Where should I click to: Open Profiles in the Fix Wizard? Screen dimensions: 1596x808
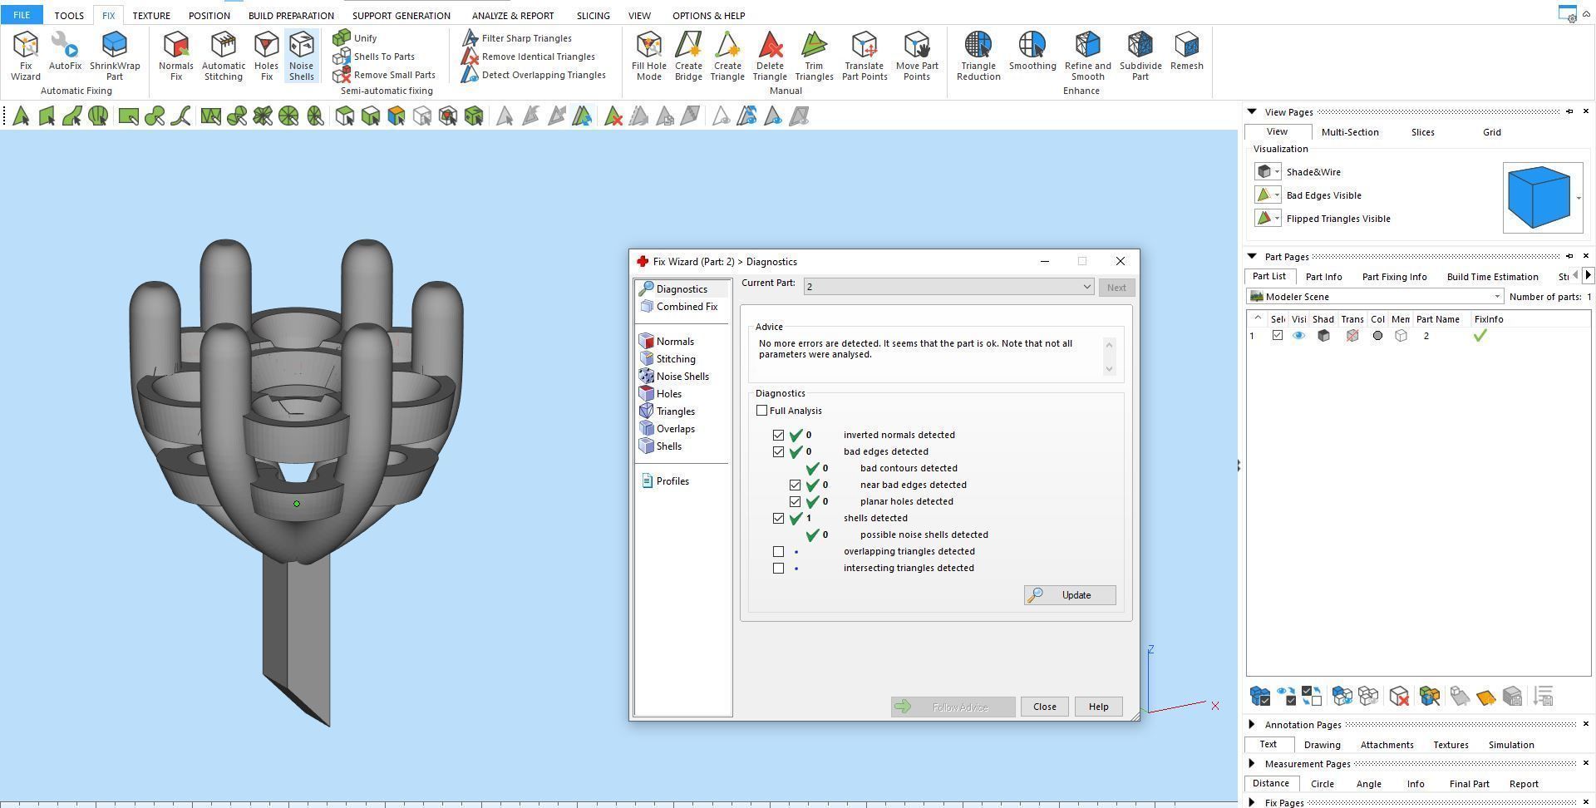tap(665, 481)
